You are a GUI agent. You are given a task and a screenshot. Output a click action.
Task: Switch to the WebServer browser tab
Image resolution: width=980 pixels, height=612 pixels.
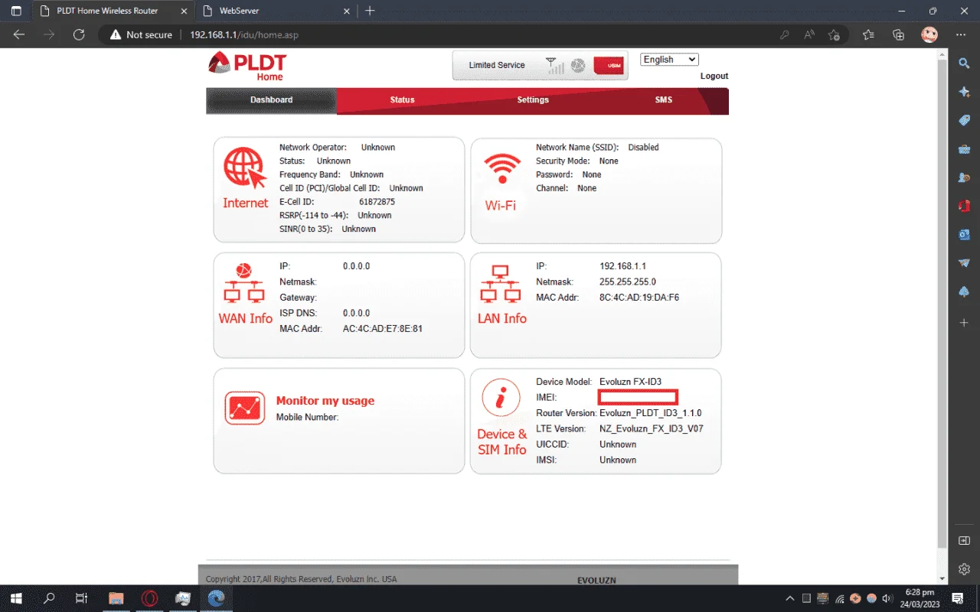[x=276, y=11]
